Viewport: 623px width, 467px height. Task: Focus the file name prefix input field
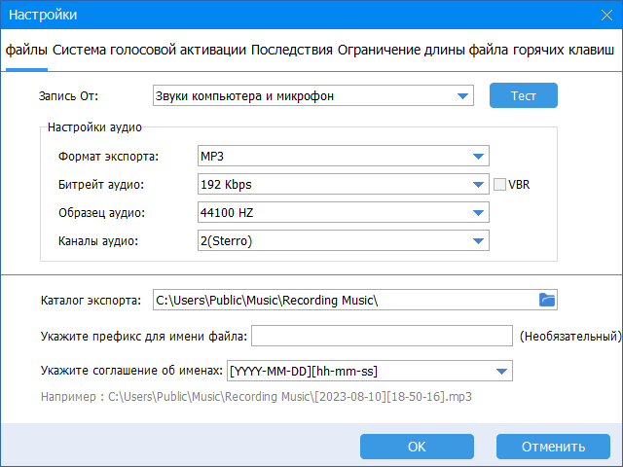click(x=382, y=336)
